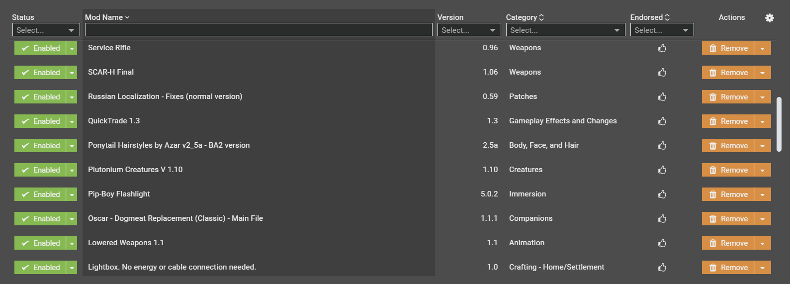Endorse Lowered Weapons 1.1 mod
The height and width of the screenshot is (284, 790).
coord(662,243)
